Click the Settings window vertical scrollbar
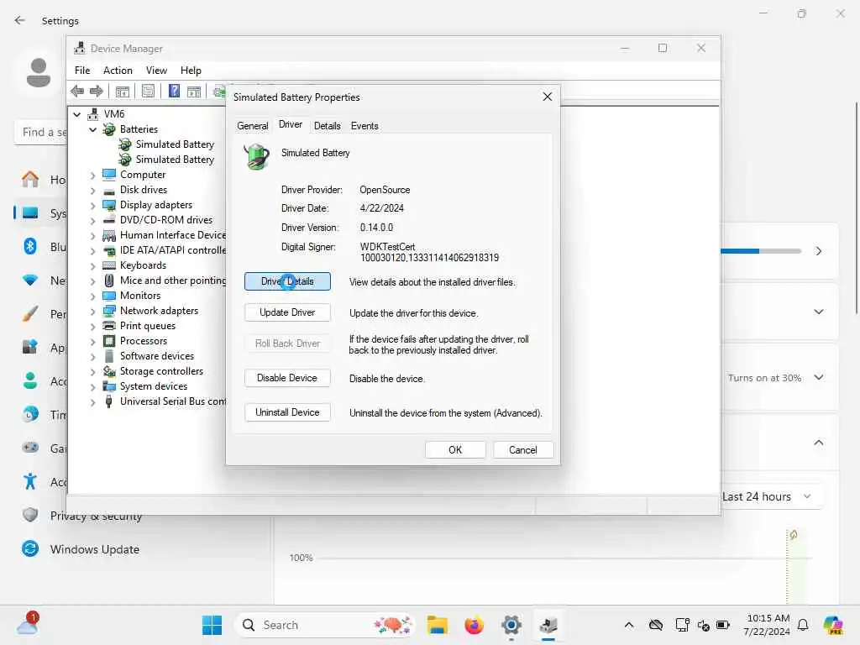The image size is (860, 645). click(x=856, y=208)
